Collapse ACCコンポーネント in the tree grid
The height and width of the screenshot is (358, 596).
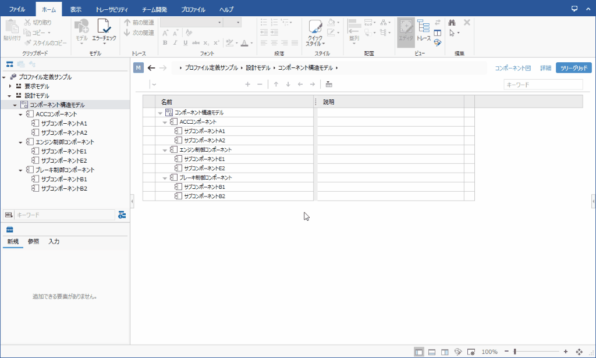click(164, 122)
